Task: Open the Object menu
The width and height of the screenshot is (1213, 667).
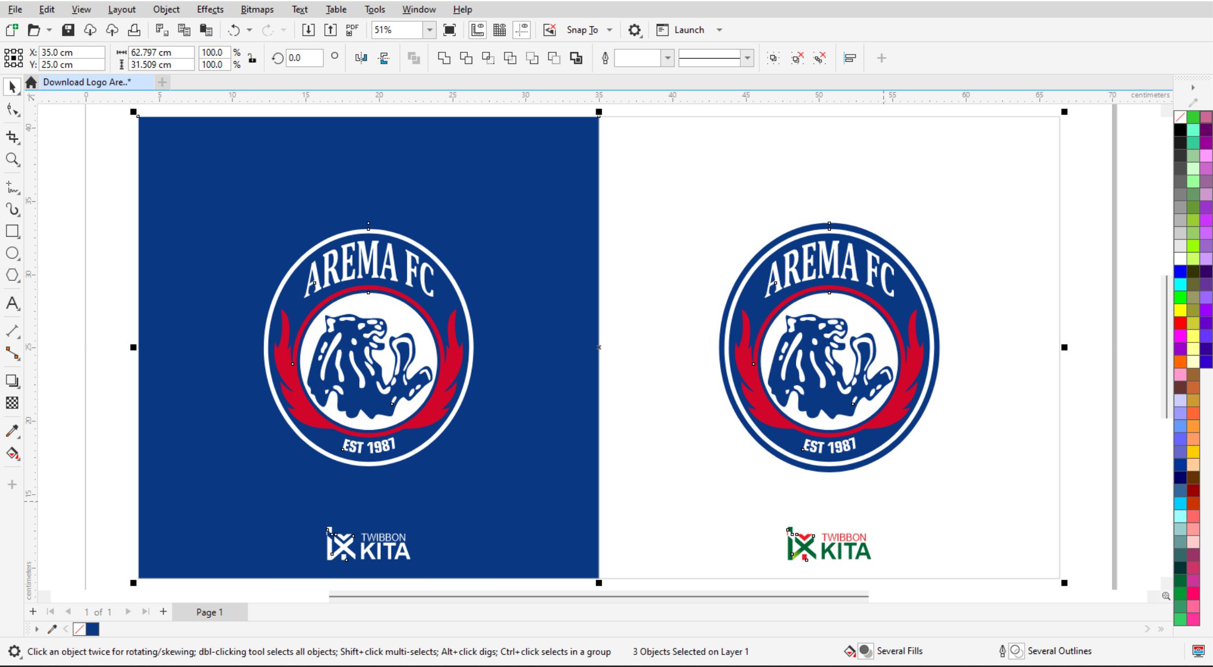Action: click(166, 9)
